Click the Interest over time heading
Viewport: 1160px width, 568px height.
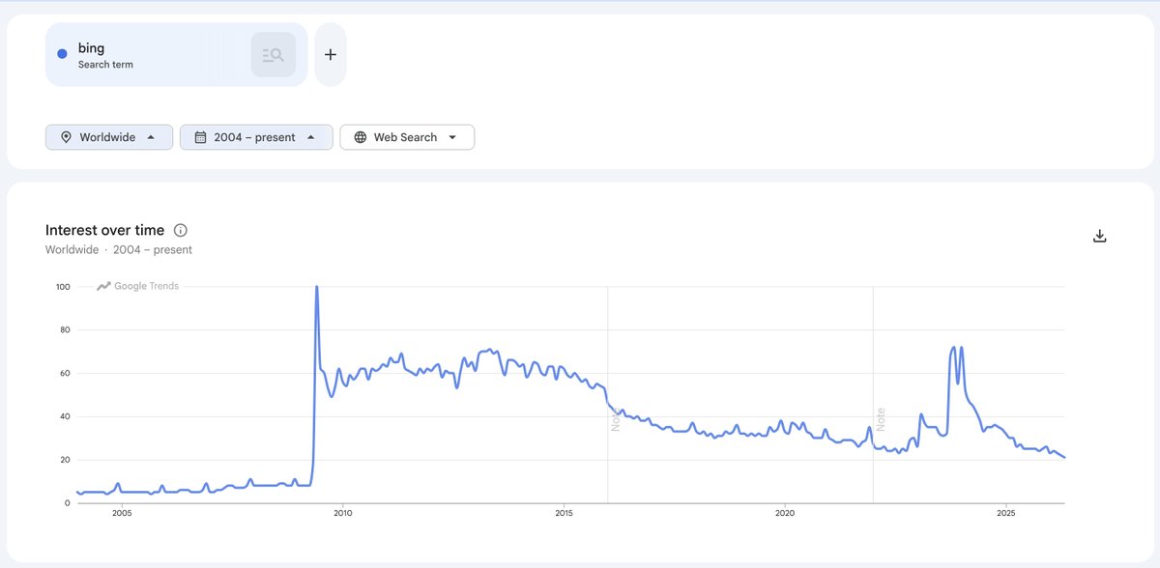pos(105,230)
